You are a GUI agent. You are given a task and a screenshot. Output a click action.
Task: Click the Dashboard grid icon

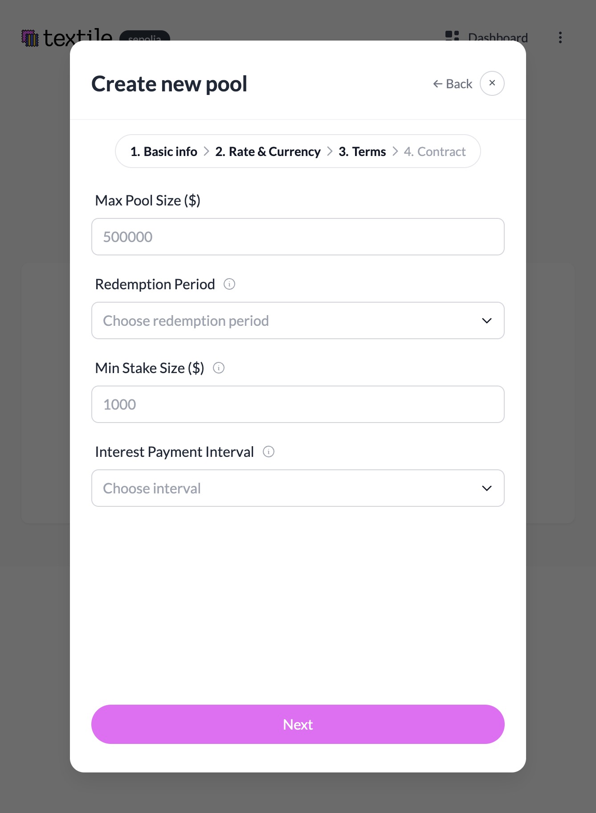point(452,36)
